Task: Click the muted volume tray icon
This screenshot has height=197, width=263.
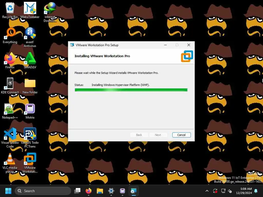Action: 230,191
